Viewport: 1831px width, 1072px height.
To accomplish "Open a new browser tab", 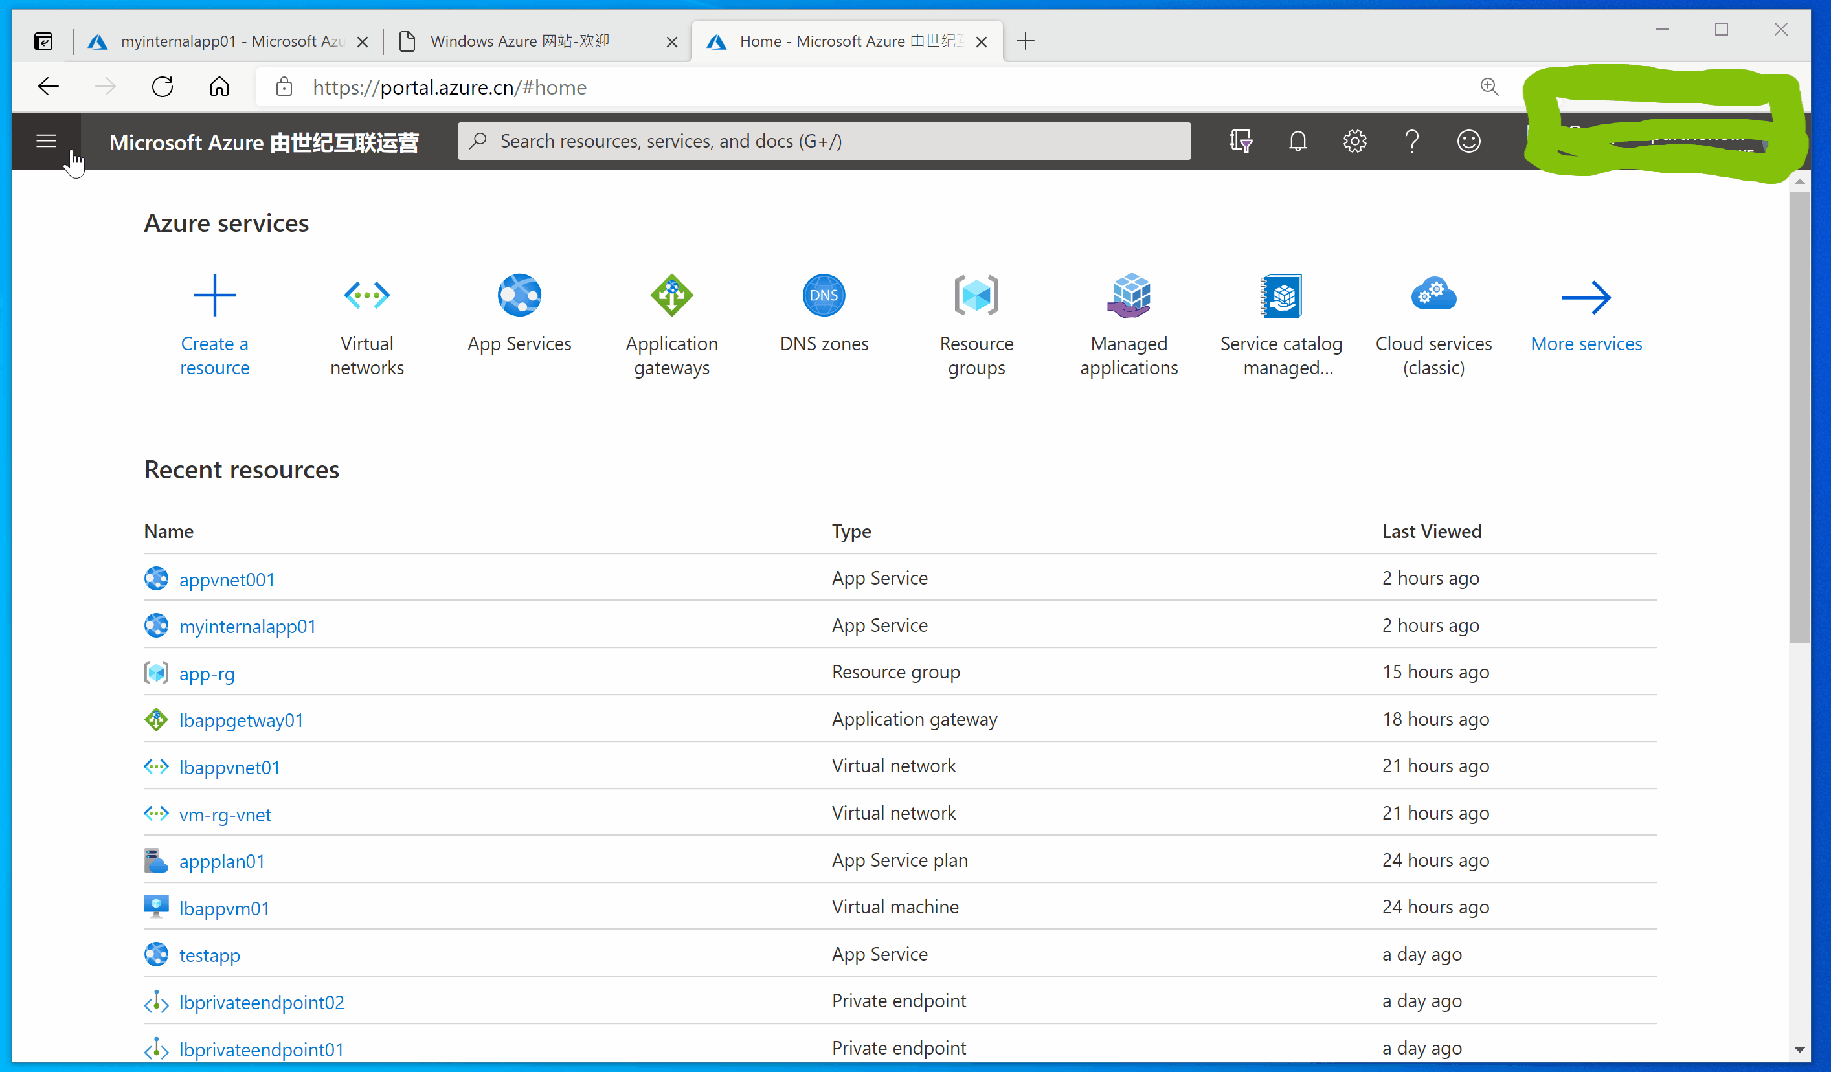I will [x=1025, y=41].
